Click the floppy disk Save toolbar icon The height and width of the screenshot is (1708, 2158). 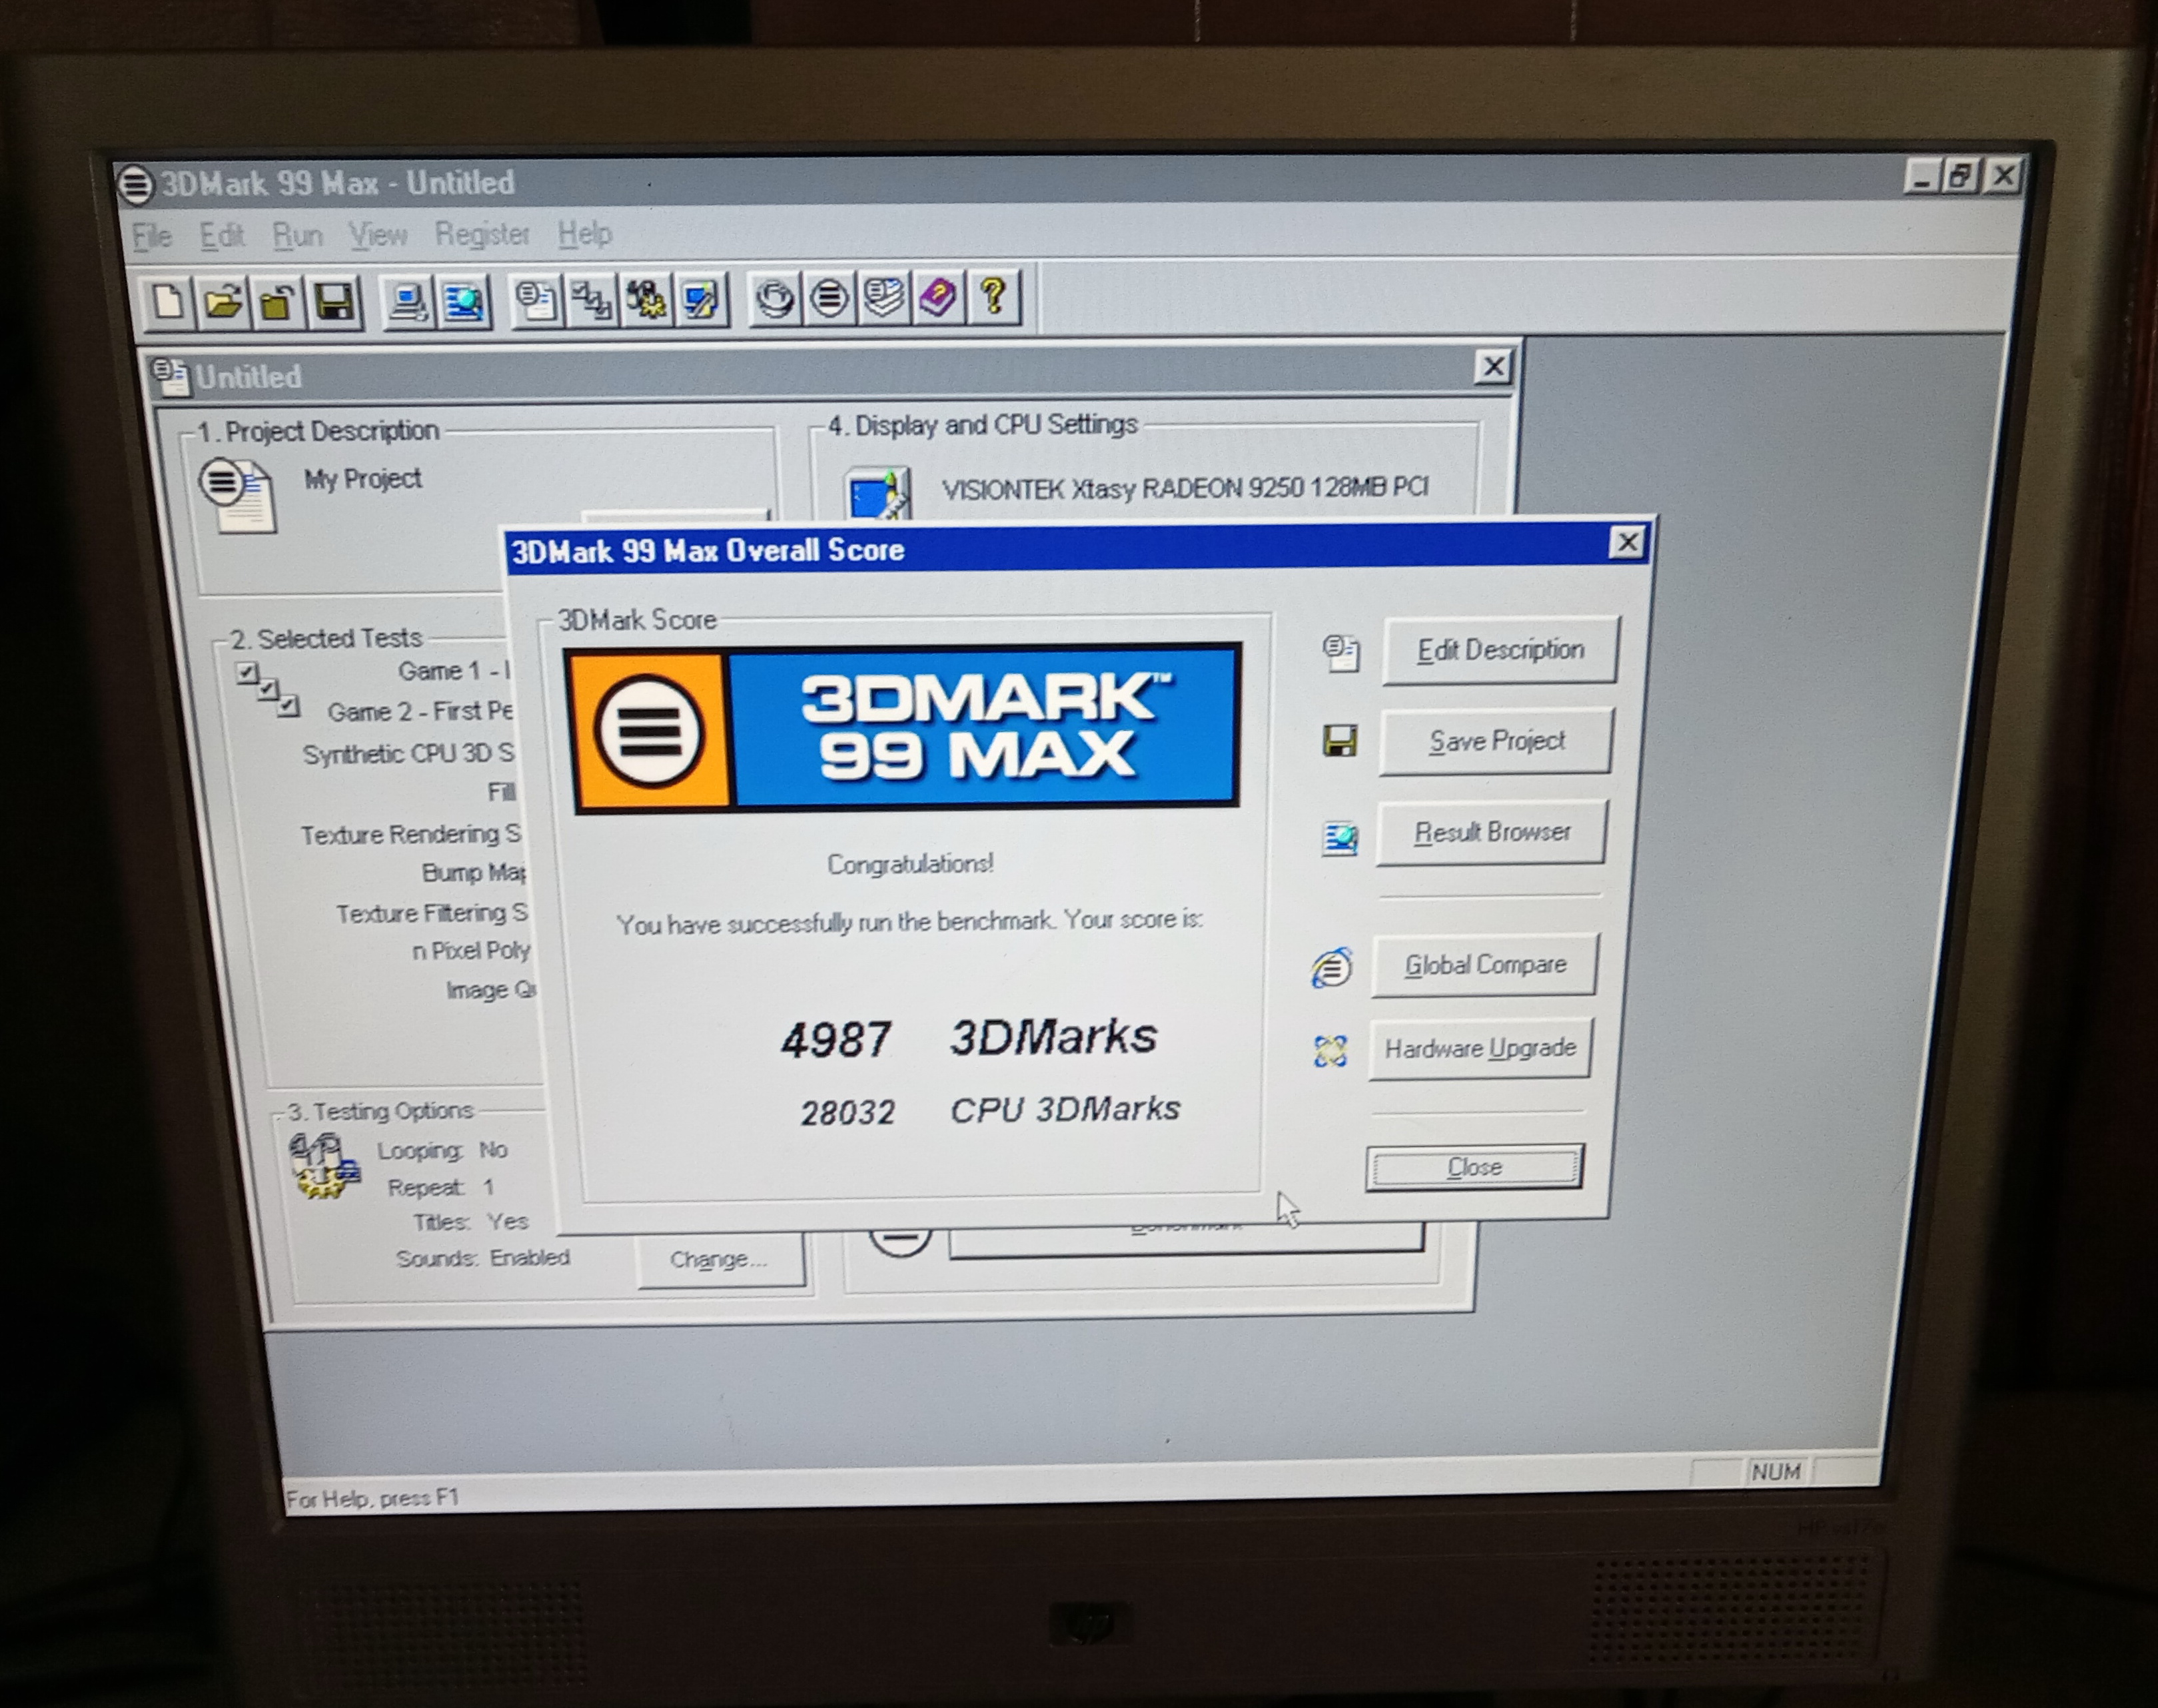(x=334, y=300)
